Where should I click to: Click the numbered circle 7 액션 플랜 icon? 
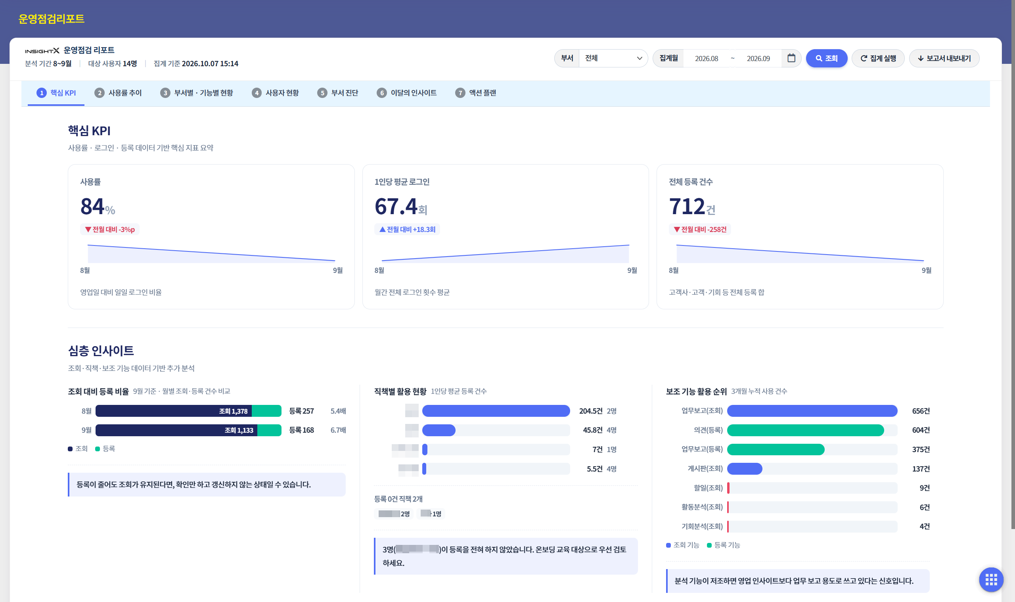pos(460,93)
